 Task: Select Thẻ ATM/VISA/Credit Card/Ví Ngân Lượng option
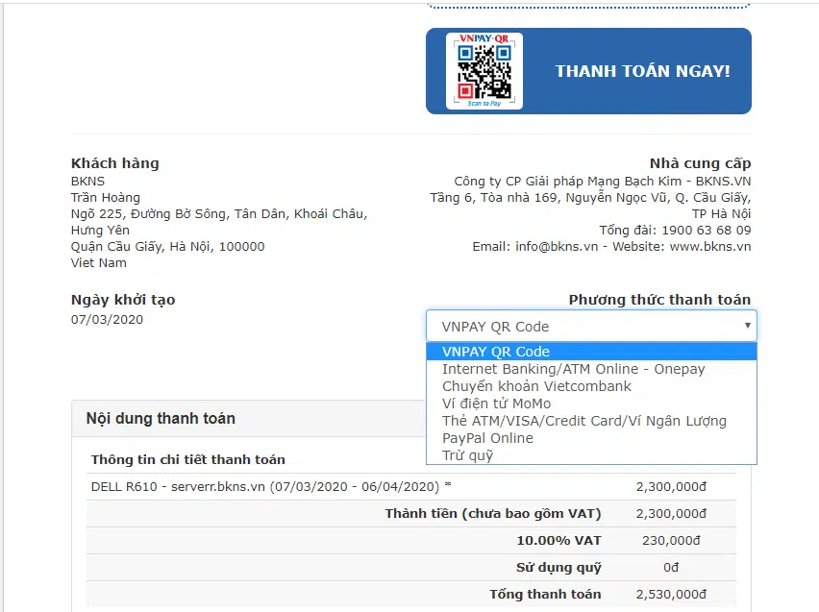click(x=591, y=421)
